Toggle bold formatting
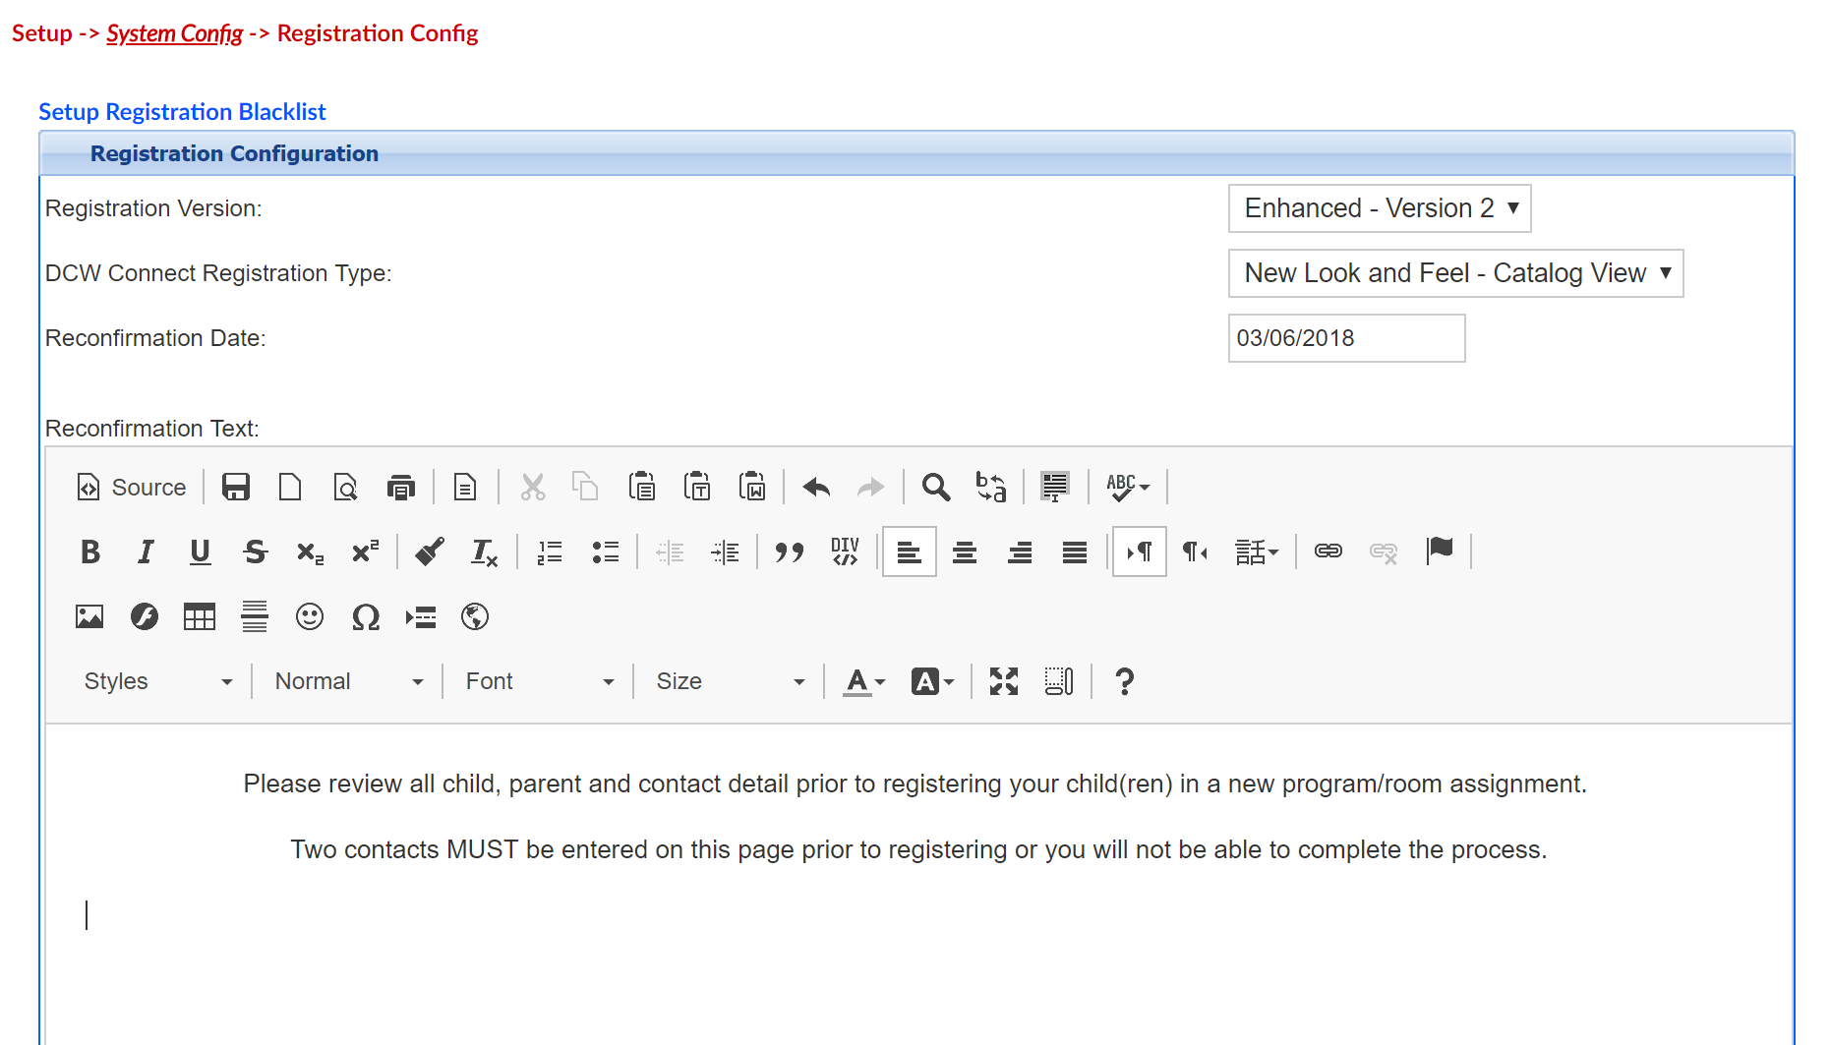The image size is (1830, 1045). pos(89,552)
